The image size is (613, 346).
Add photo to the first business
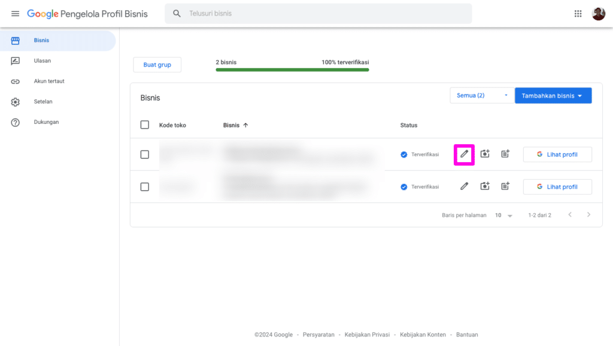click(x=485, y=154)
